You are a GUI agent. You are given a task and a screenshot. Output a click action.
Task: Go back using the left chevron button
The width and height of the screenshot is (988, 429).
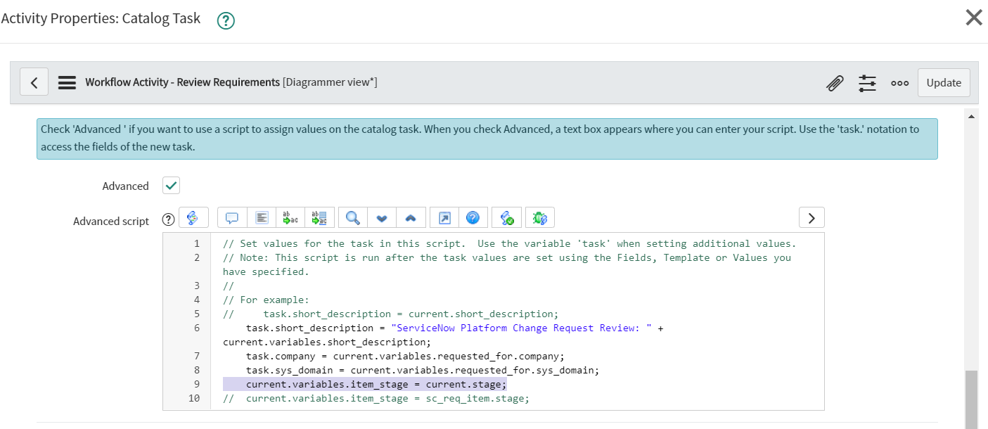point(34,82)
